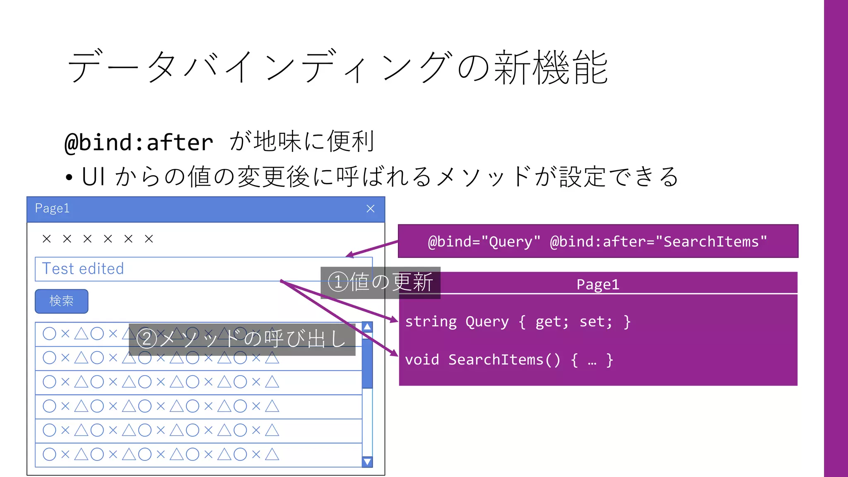This screenshot has height=477, width=848.
Task: Select the fifth row in the results list
Action: pyautogui.click(x=199, y=431)
